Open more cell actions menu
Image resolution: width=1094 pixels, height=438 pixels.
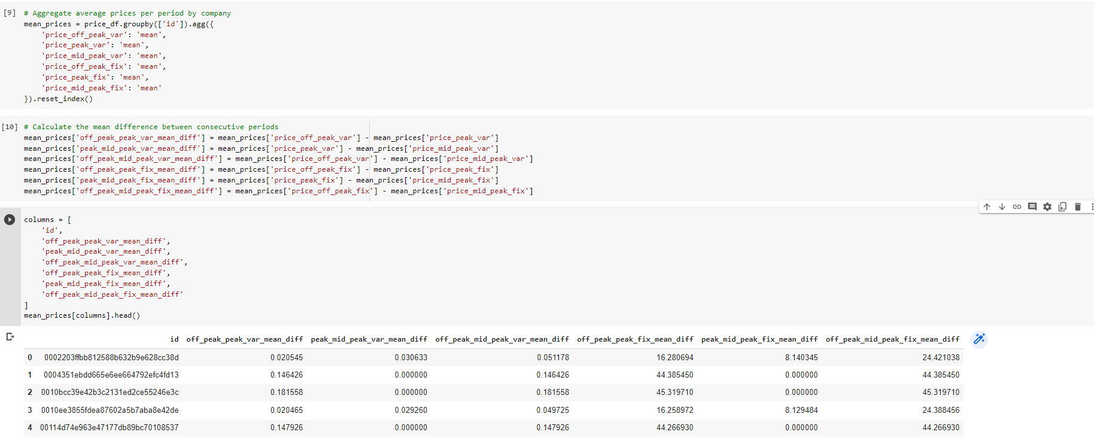(x=1091, y=207)
